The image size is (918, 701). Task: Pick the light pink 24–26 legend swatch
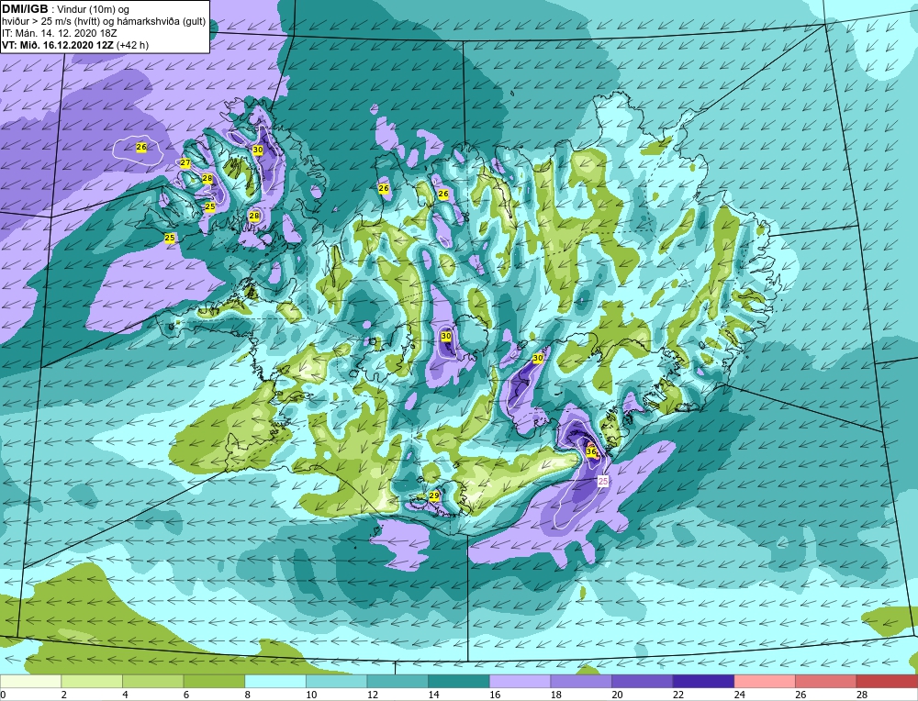765,681
